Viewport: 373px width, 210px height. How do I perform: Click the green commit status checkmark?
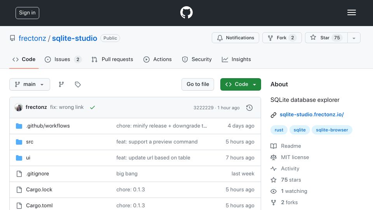point(92,107)
